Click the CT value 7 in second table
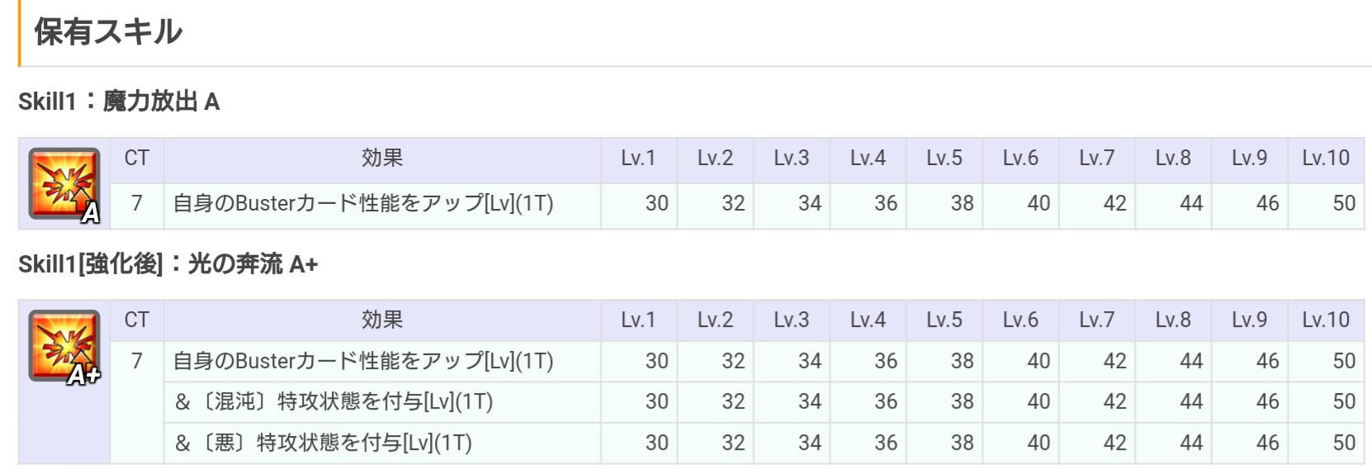The height and width of the screenshot is (469, 1372). coord(137,362)
